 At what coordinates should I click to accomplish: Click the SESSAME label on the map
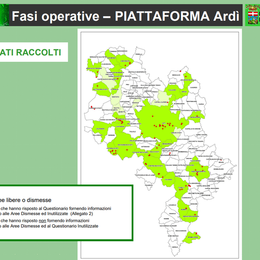[x=194, y=204]
